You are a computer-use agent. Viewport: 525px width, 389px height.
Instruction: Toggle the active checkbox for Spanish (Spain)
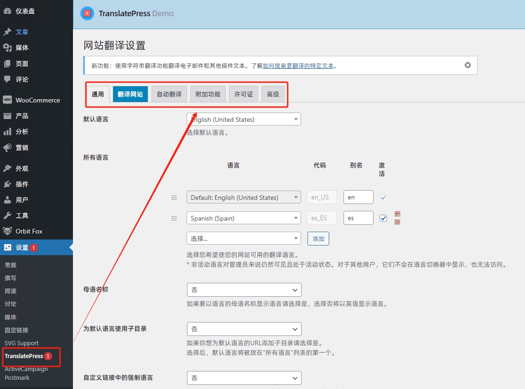pyautogui.click(x=383, y=218)
